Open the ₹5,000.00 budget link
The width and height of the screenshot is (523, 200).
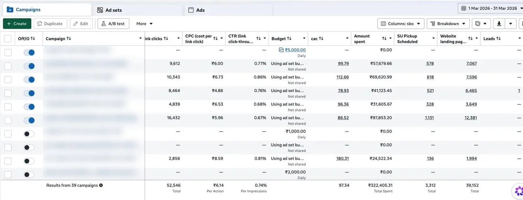295,50
